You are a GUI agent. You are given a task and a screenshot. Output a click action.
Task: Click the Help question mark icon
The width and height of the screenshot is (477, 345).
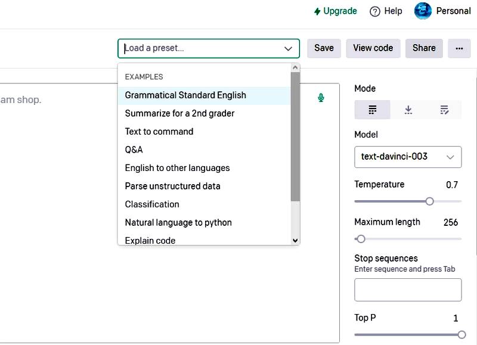coord(375,11)
